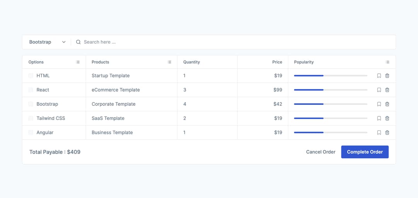Tick the React row checkbox
The image size is (418, 198).
[31, 90]
